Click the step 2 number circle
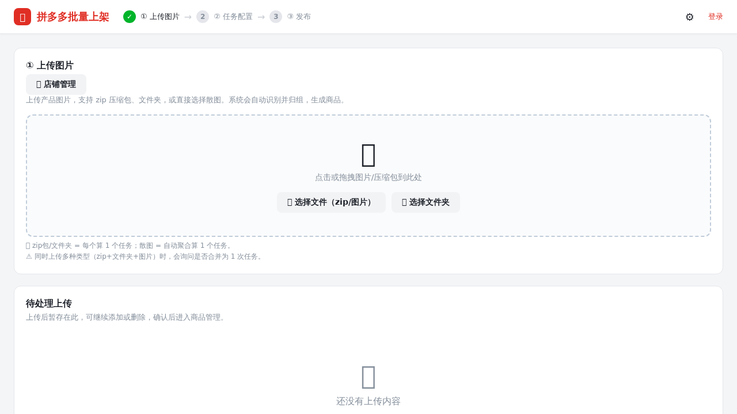This screenshot has height=414, width=737. click(x=203, y=17)
